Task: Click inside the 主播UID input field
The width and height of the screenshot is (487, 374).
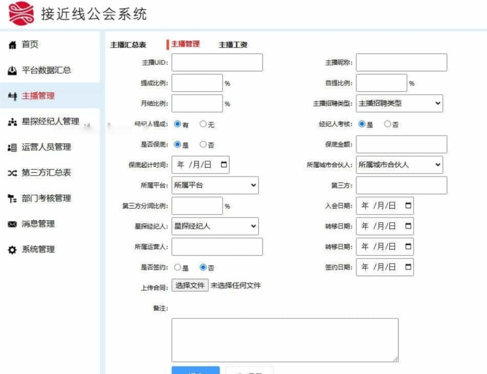Action: (x=217, y=62)
